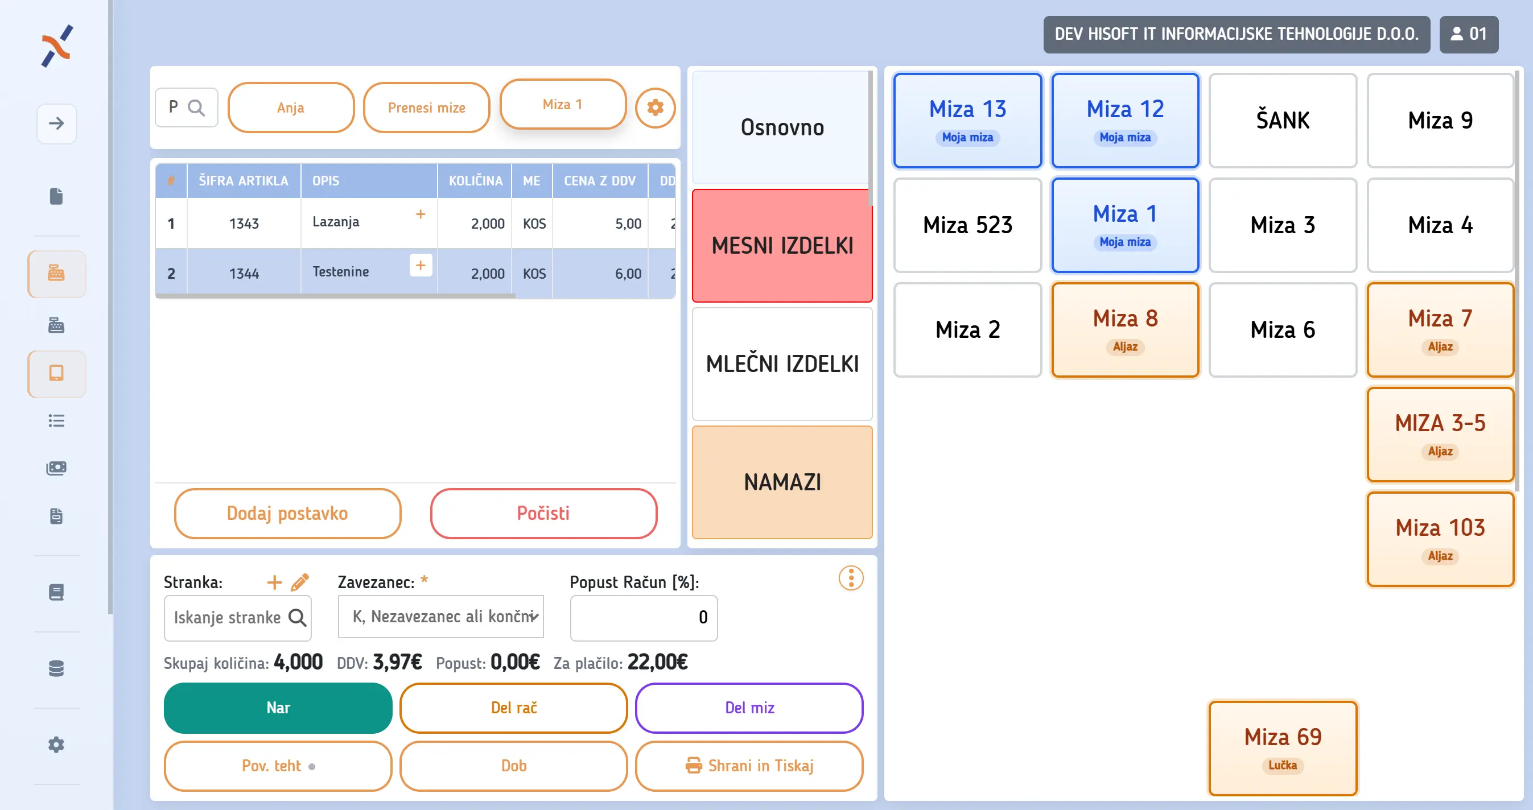
Task: Select table Miza 13
Action: [x=967, y=121]
